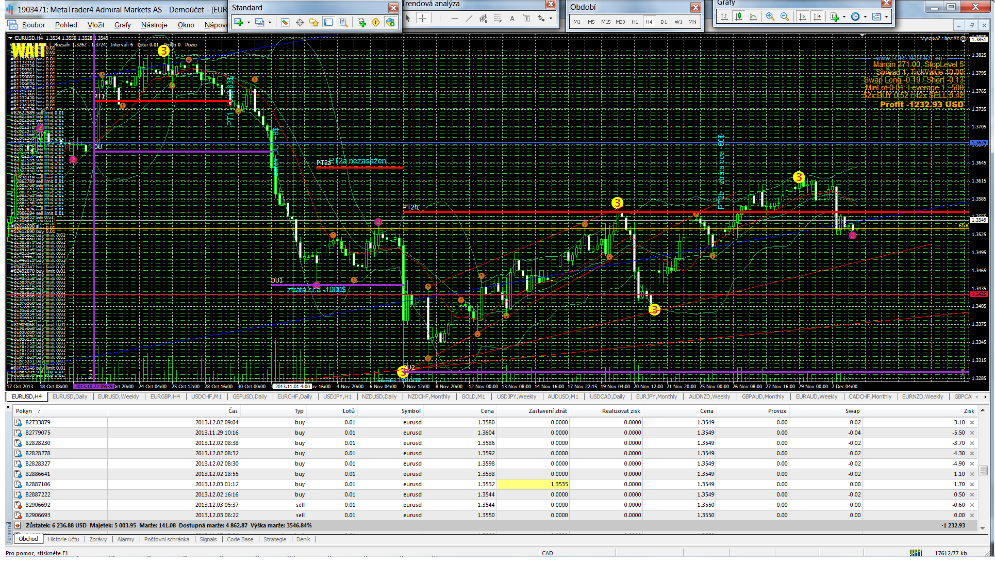Open the chart templates dropdown arrow
Screen dimensions: 995x563
tap(886, 16)
